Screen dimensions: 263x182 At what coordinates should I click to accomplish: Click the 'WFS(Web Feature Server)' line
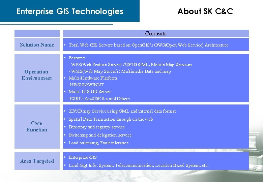click(130, 64)
